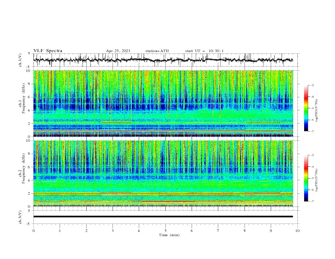
Task: Click the time axis tick label "3"
Action: (113, 231)
